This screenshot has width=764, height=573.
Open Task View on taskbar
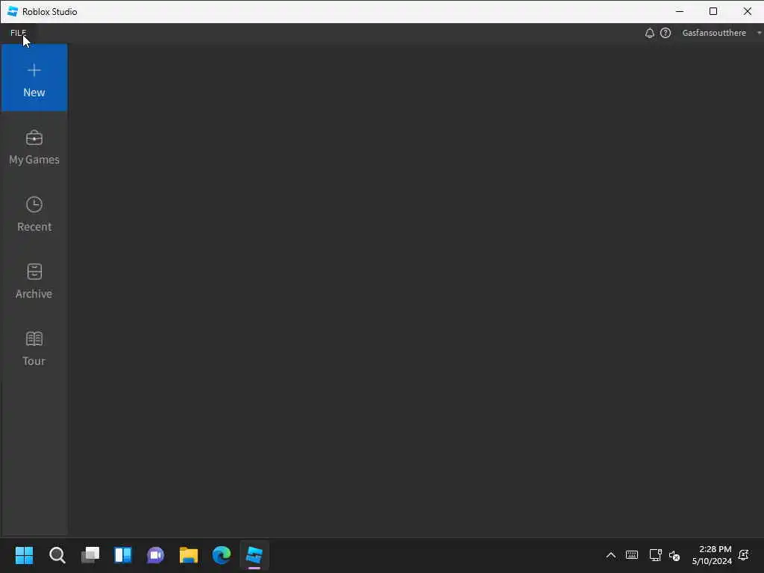90,555
